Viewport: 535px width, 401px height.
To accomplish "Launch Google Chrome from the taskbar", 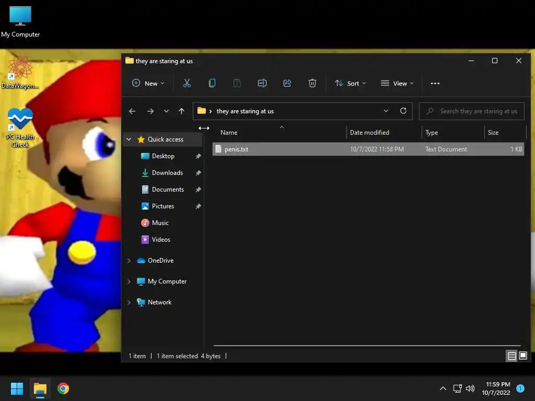I will (x=63, y=388).
